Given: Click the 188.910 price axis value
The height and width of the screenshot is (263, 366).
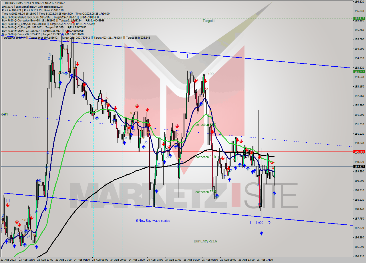Looking at the screenshot, I should pos(359,190).
